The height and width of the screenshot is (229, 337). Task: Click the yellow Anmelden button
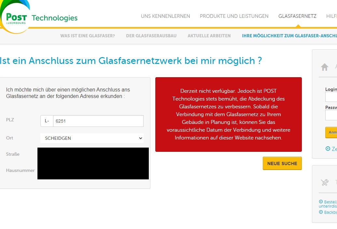(331, 132)
